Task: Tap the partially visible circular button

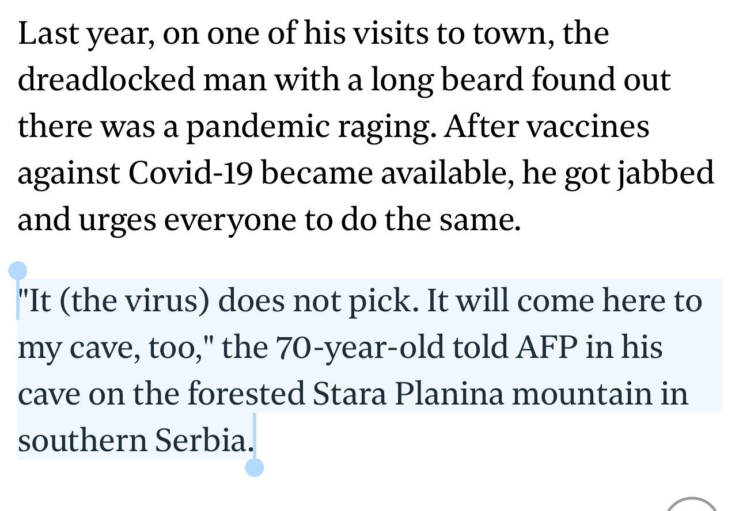Action: pyautogui.click(x=692, y=504)
